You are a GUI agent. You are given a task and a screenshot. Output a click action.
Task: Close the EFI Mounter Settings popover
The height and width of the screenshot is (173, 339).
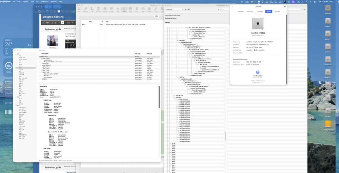tap(285, 6)
